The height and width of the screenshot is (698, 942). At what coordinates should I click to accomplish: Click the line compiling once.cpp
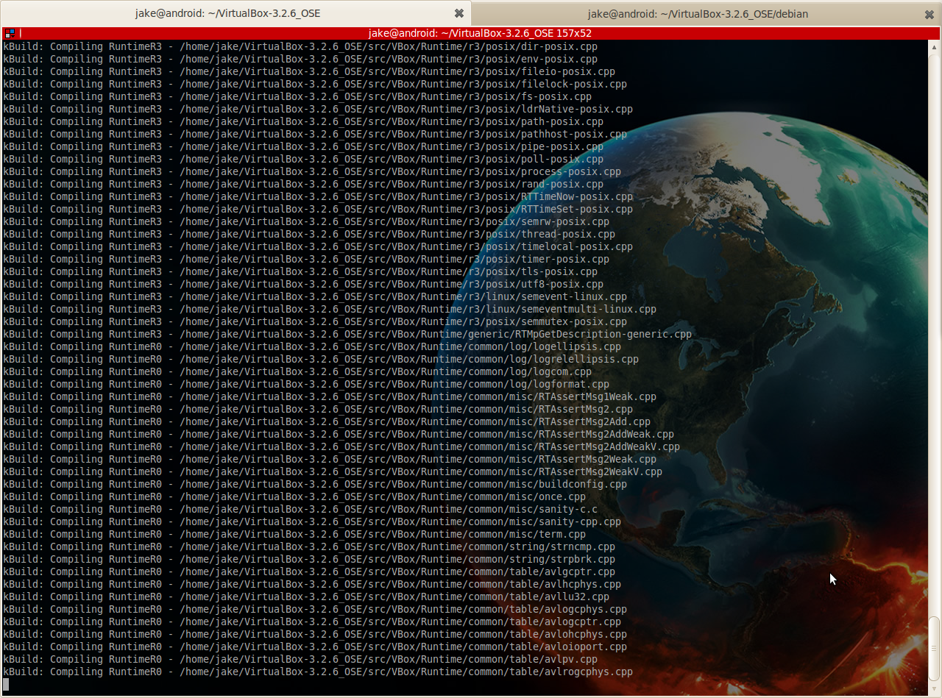[x=294, y=496]
